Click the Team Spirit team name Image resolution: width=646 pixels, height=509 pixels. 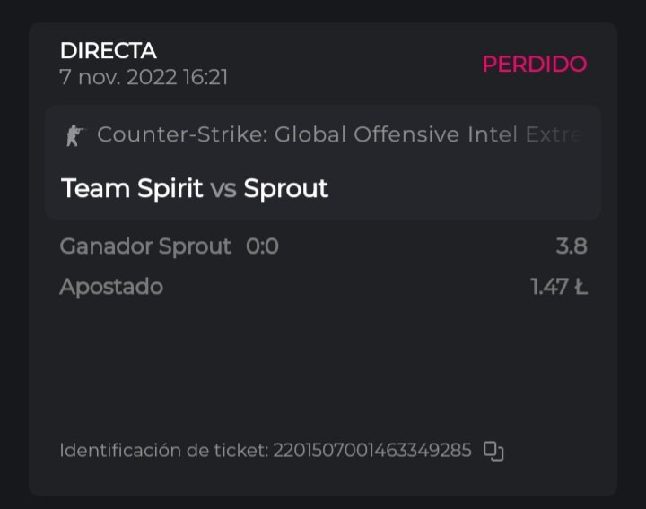point(132,188)
